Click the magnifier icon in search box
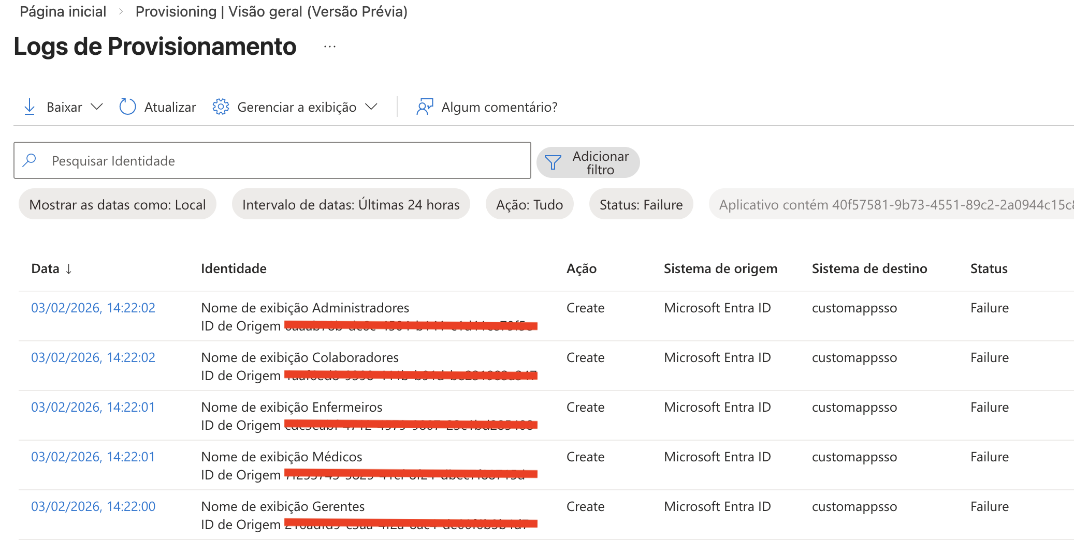This screenshot has width=1074, height=541. [x=30, y=160]
